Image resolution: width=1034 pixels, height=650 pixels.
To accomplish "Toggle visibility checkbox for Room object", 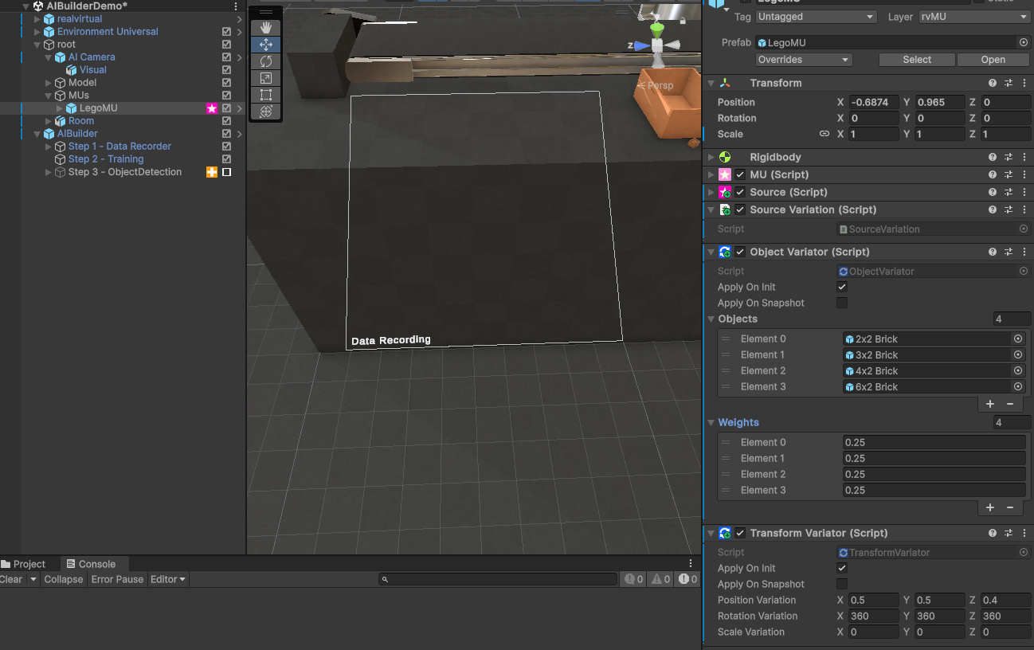I will tap(226, 121).
